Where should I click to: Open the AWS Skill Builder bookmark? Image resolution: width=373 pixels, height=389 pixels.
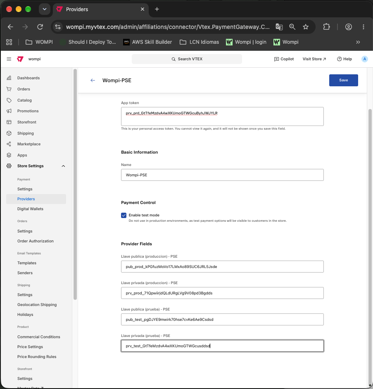tap(147, 42)
